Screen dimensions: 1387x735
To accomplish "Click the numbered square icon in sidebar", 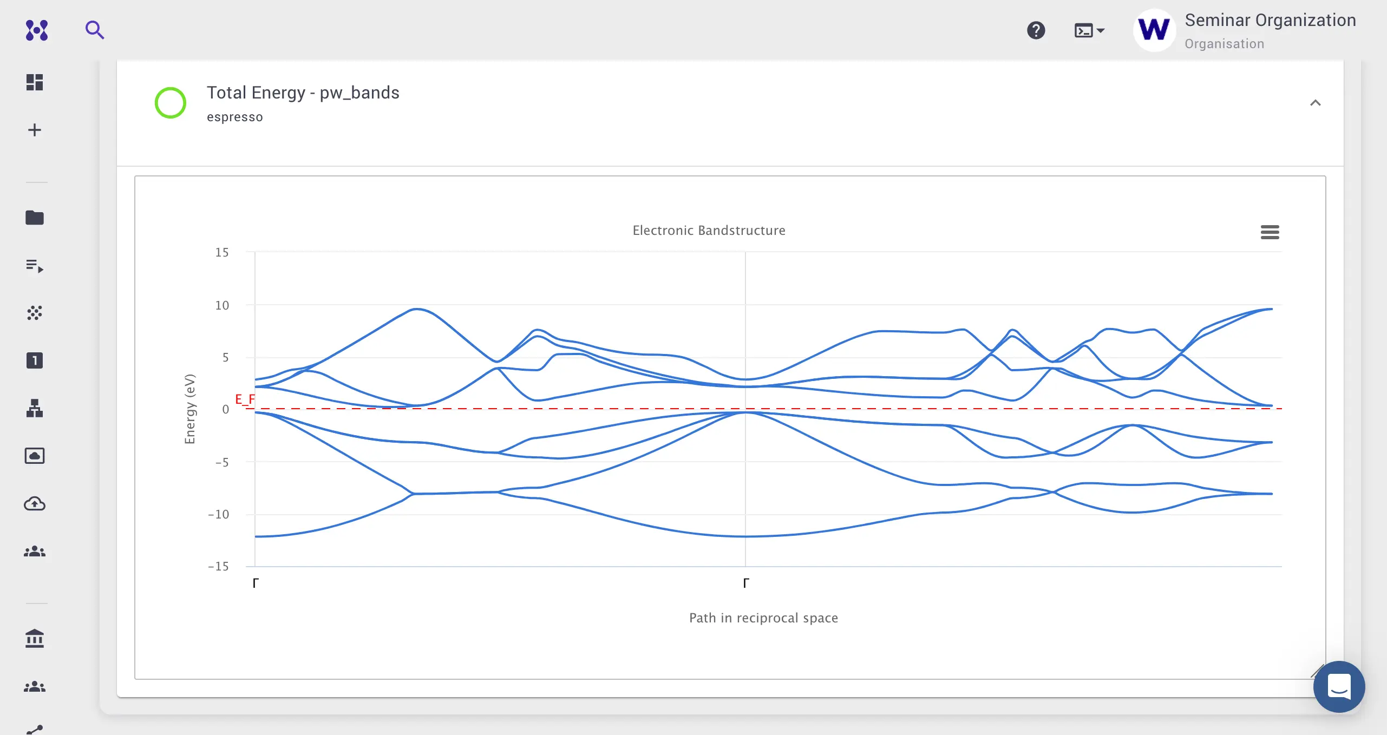I will tap(35, 360).
